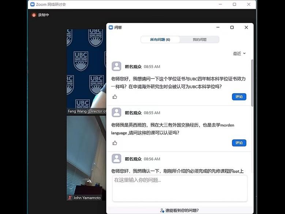Viewport: 285px width, 214px height.
Task: Click thumbs up on the morden language question
Action: point(115,143)
